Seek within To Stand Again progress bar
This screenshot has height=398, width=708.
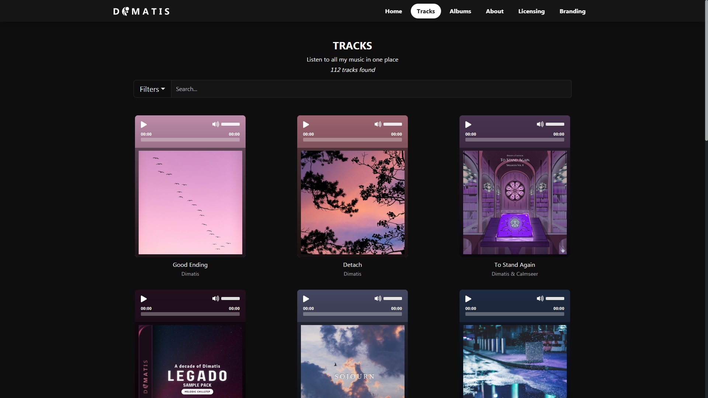pos(515,140)
